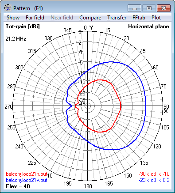Click the Elev.= 40 label
175x193 pixels.
pyautogui.click(x=18, y=186)
